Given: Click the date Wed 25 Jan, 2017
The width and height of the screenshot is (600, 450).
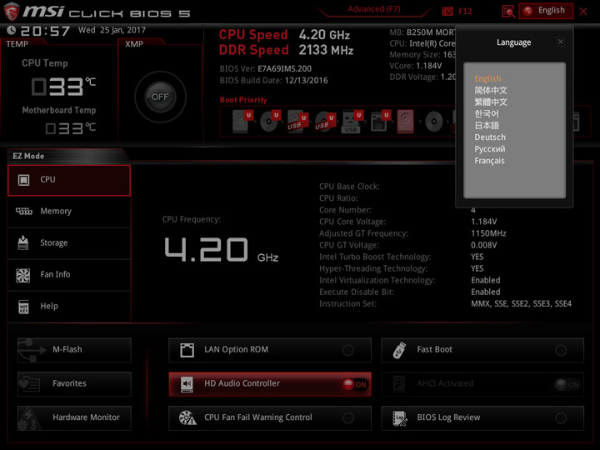Looking at the screenshot, I should pyautogui.click(x=112, y=30).
